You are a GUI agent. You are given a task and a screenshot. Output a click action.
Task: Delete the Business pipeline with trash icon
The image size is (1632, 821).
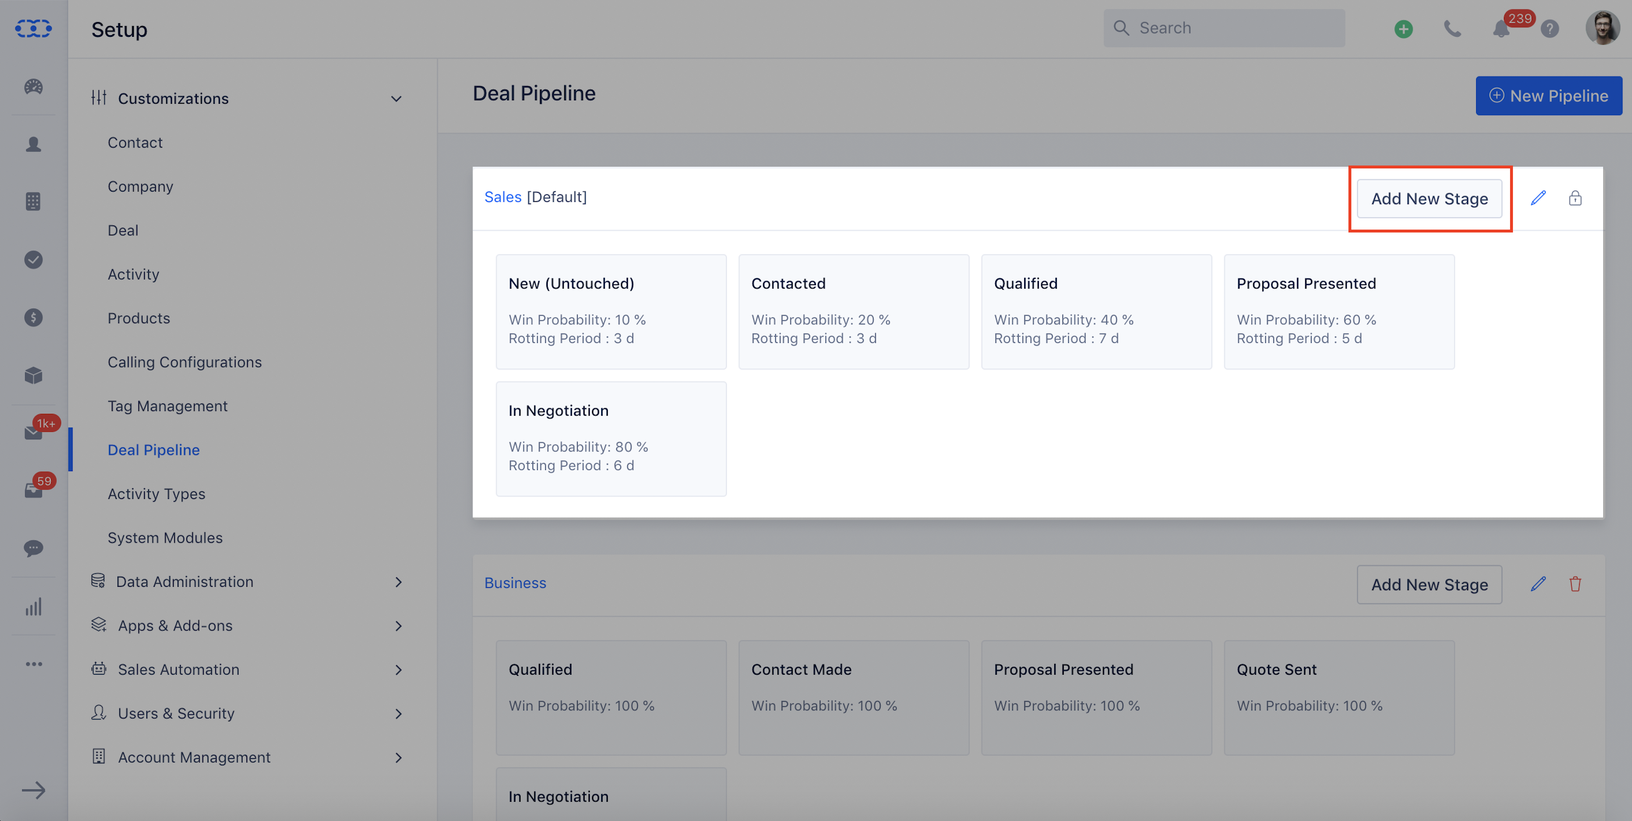click(1575, 584)
